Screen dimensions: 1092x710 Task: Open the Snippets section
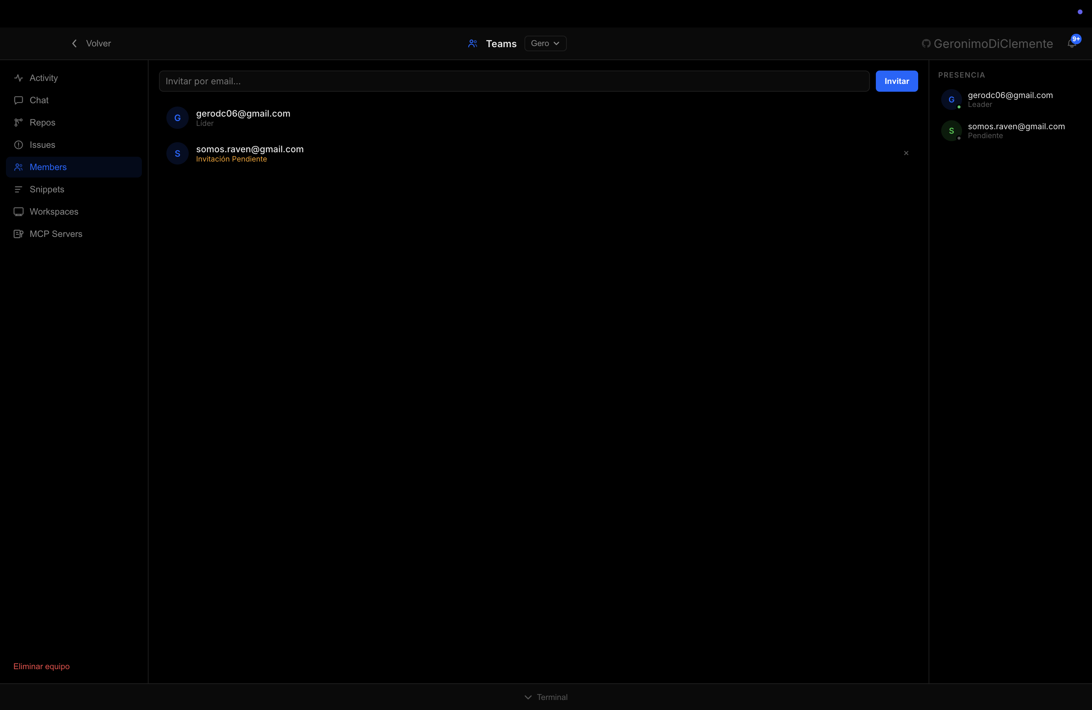[47, 189]
